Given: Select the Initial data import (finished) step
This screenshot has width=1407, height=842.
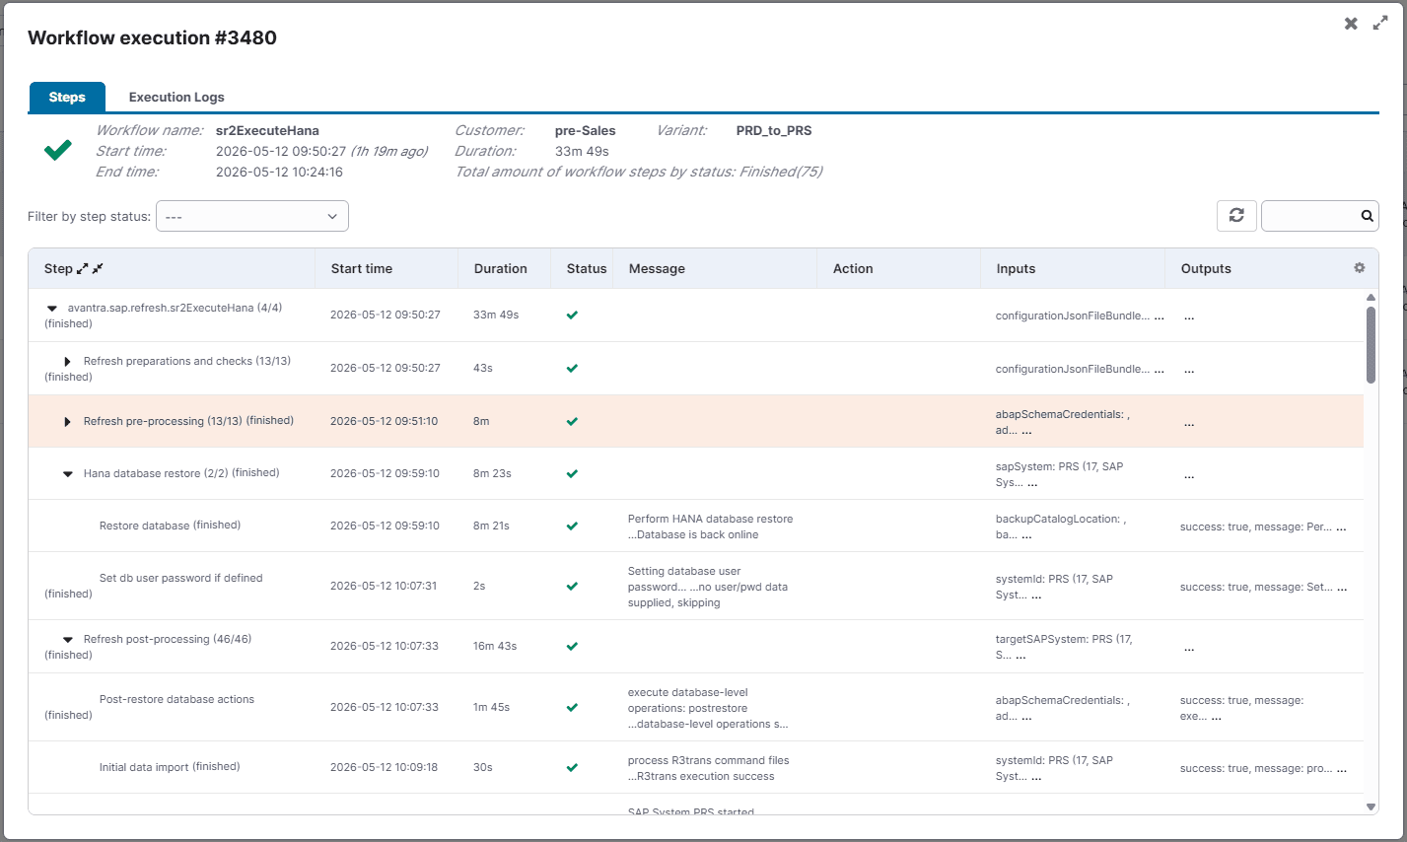Looking at the screenshot, I should pyautogui.click(x=170, y=767).
